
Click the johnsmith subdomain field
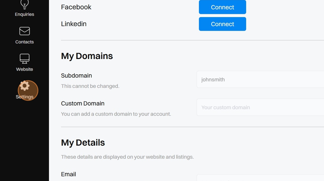[x=260, y=80]
